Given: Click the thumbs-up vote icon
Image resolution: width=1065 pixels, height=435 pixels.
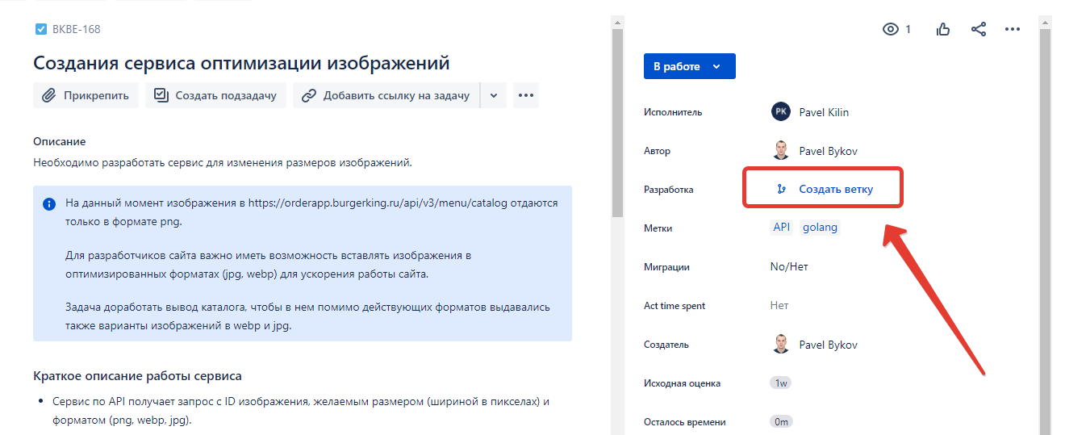Looking at the screenshot, I should pyautogui.click(x=942, y=30).
